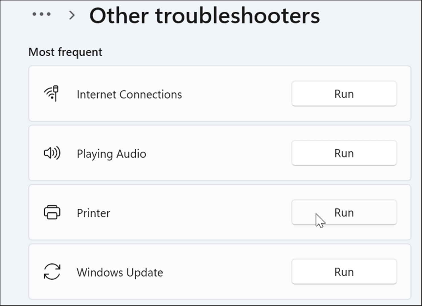The image size is (422, 306).
Task: Open Playing Audio troubleshooter details
Action: (111, 154)
